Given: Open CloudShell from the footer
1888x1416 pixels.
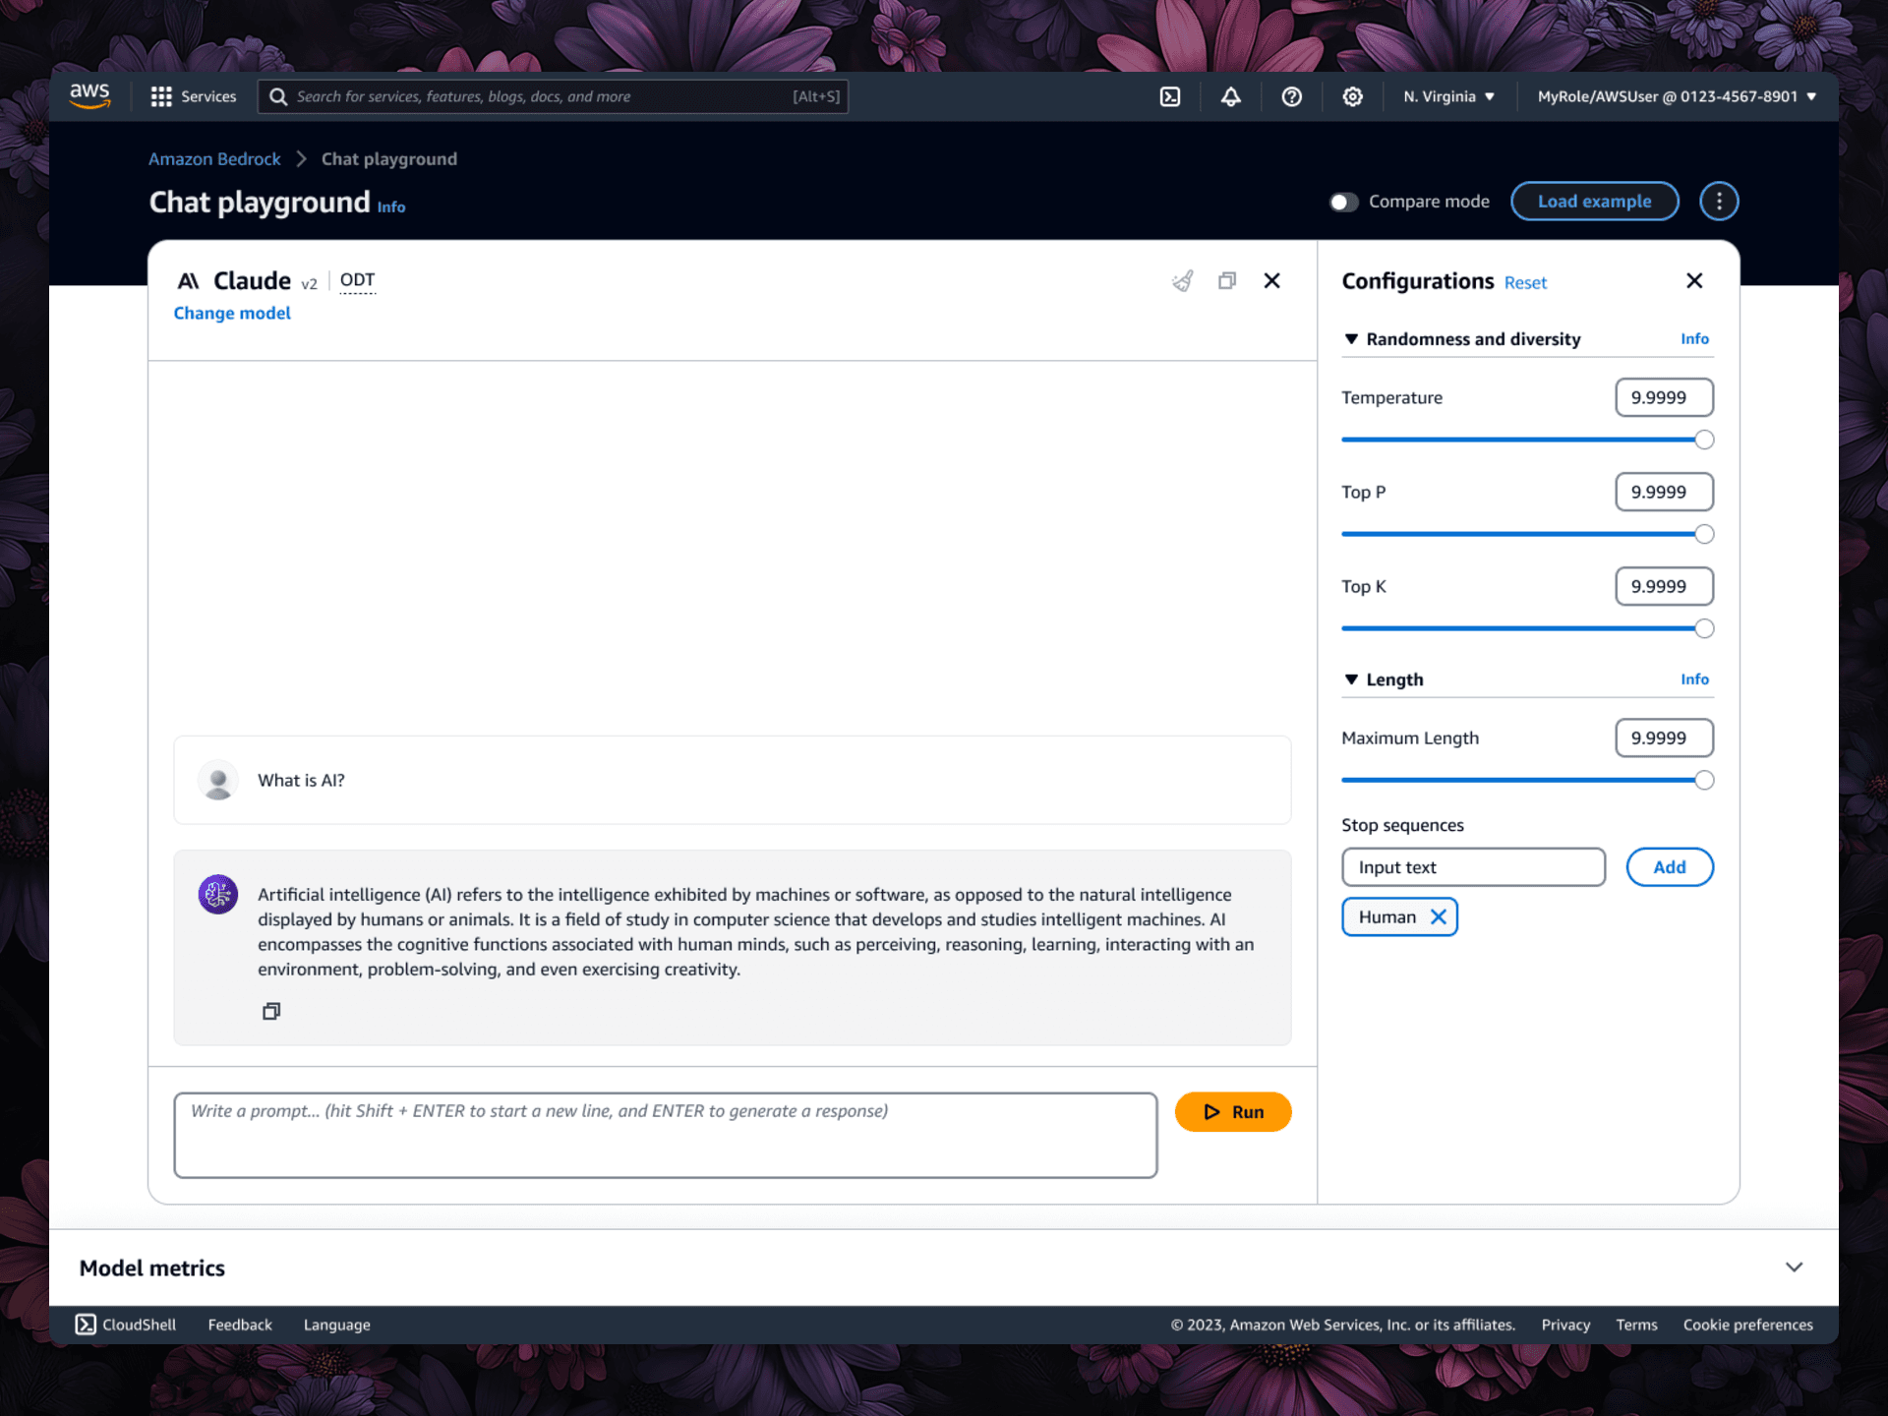Looking at the screenshot, I should 126,1325.
